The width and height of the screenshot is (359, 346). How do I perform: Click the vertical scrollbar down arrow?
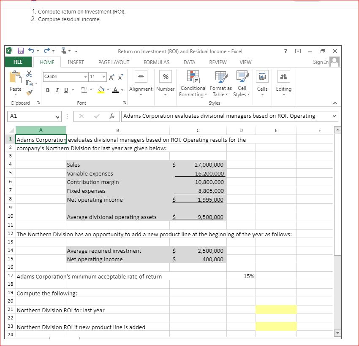point(337,333)
